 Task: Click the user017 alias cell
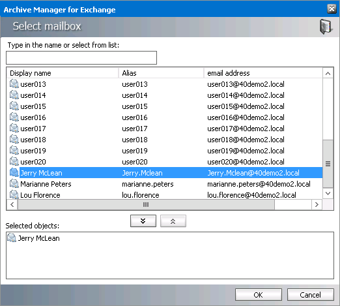[x=135, y=129]
